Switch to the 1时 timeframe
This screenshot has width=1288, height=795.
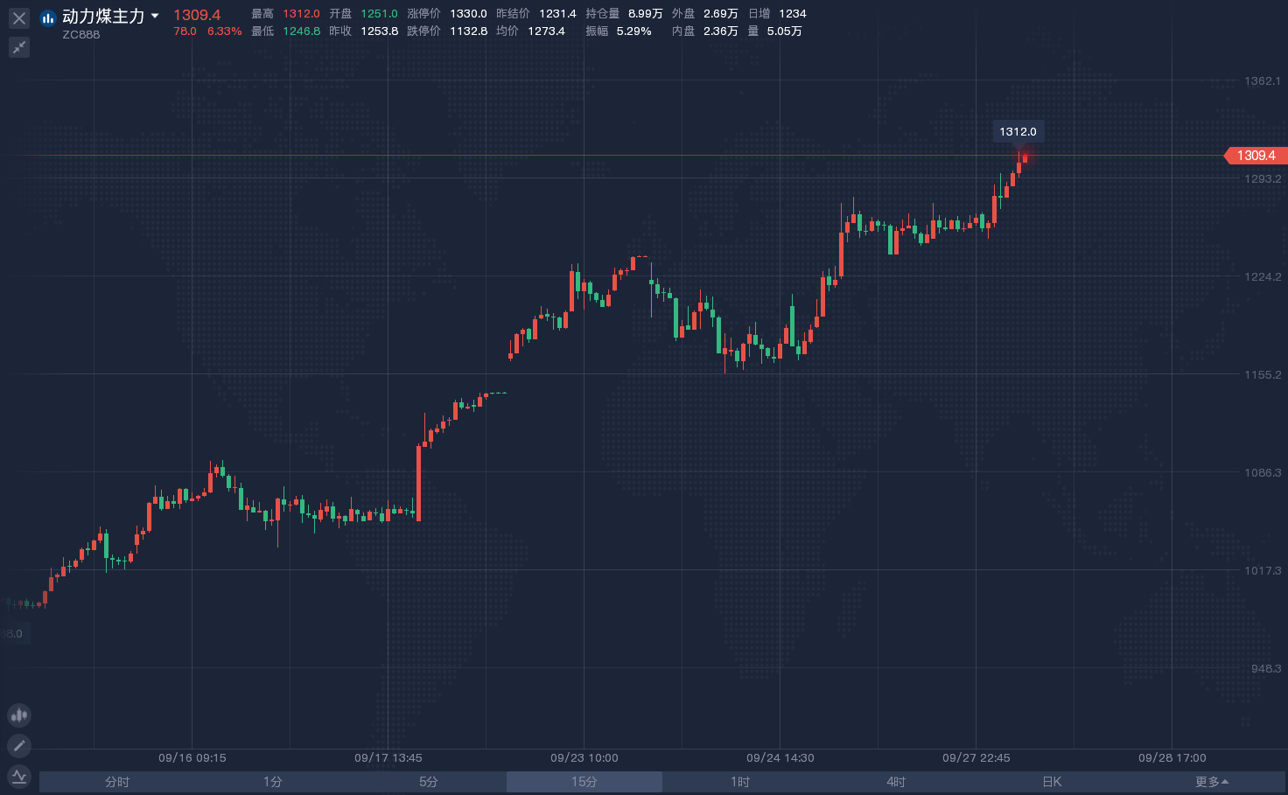pos(740,782)
